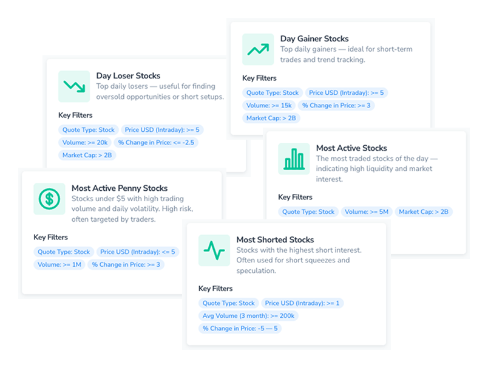Select the 'Volume: >= 20k' filter chip
This screenshot has height=367, width=488.
point(86,143)
